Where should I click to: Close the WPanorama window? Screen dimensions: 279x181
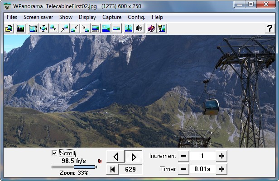[x=266, y=4]
